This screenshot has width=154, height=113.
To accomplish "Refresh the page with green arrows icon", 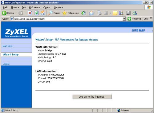I will pos(36,13).
